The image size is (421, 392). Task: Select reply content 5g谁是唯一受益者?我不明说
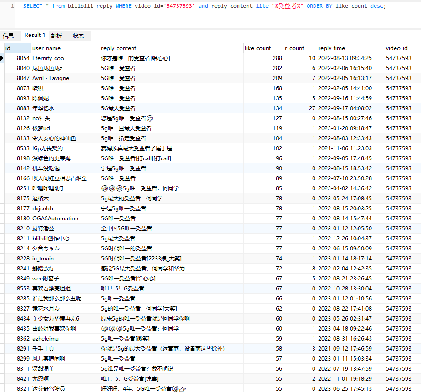[172, 368]
